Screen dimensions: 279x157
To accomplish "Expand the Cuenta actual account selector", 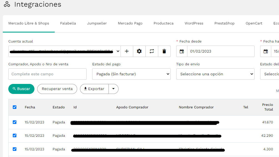I will click(x=64, y=51).
